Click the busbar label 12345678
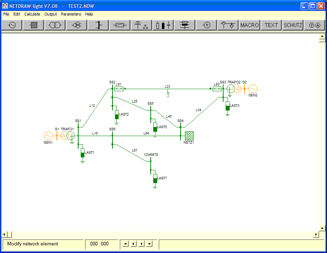Viewport: 327px width, 253px height. coord(151,155)
